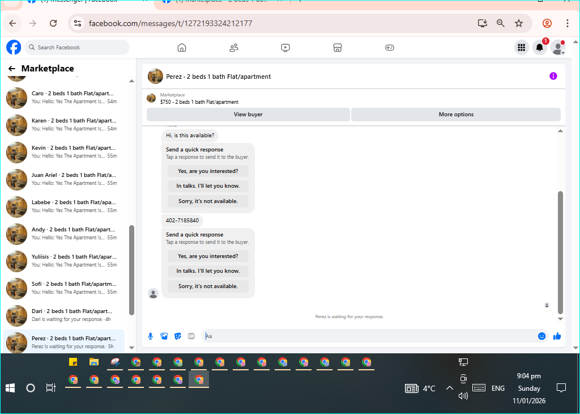This screenshot has width=580, height=414.
Task: Open the Sticky Notes taskbar icon
Action: pyautogui.click(x=73, y=362)
